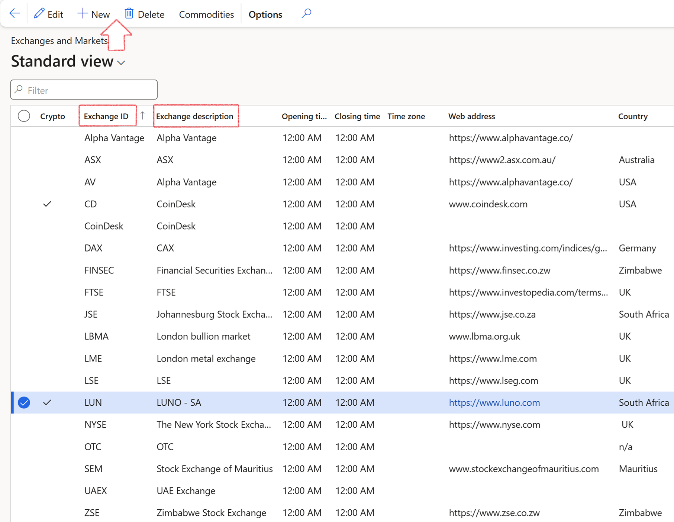Select the ZSE exchange ID cell
Viewport: 674px width, 522px height.
click(92, 513)
